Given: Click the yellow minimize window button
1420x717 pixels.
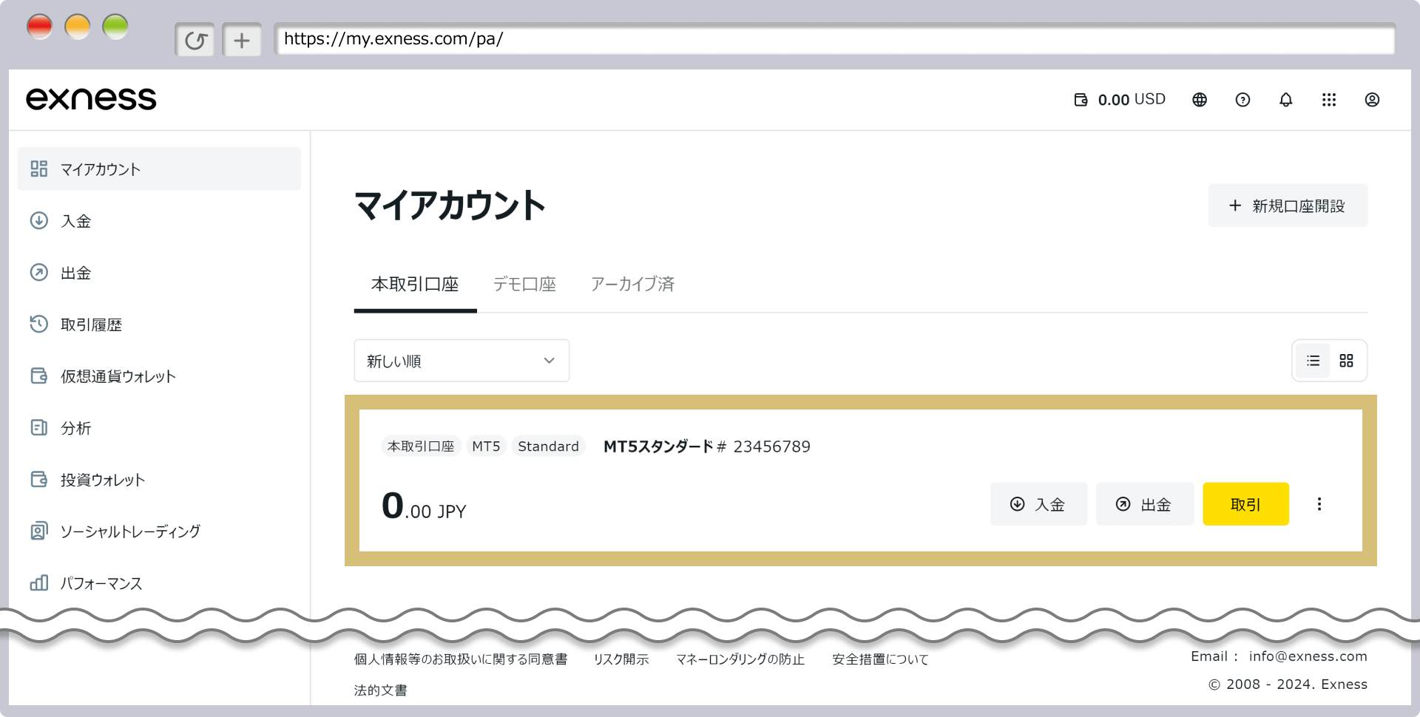Looking at the screenshot, I should coord(77,27).
